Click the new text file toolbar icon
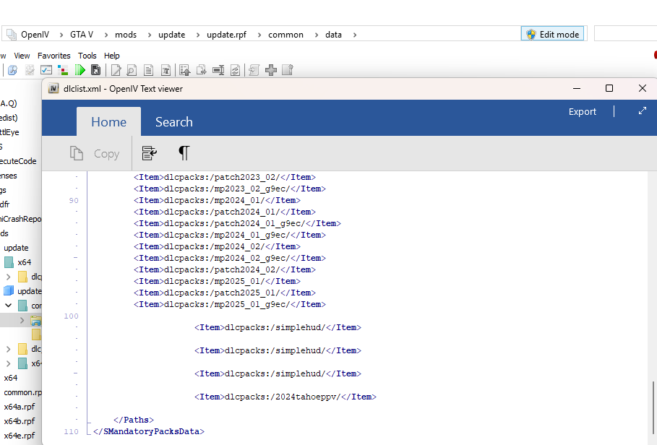The image size is (657, 445). point(149,70)
